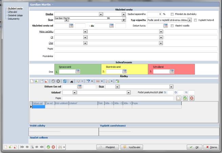Screen dimensions: 222x153
Task: Click the printer icon in Řádky toolbar
Action: point(108,81)
